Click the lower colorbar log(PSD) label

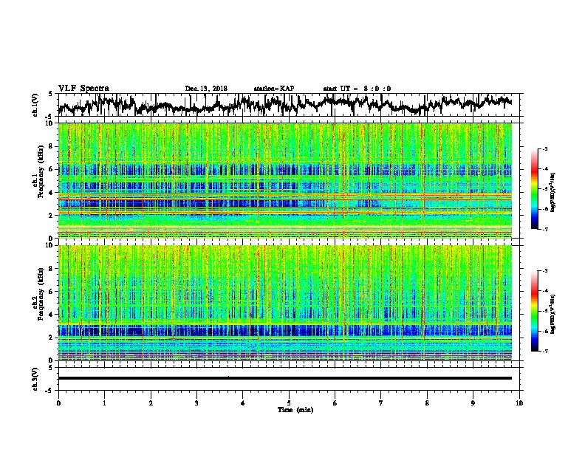[554, 313]
